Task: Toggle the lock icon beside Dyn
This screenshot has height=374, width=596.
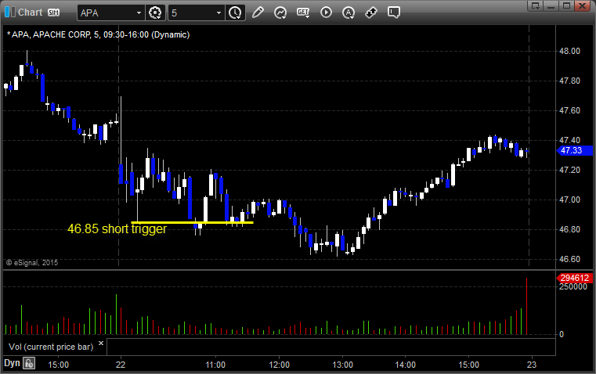Action: [29, 363]
